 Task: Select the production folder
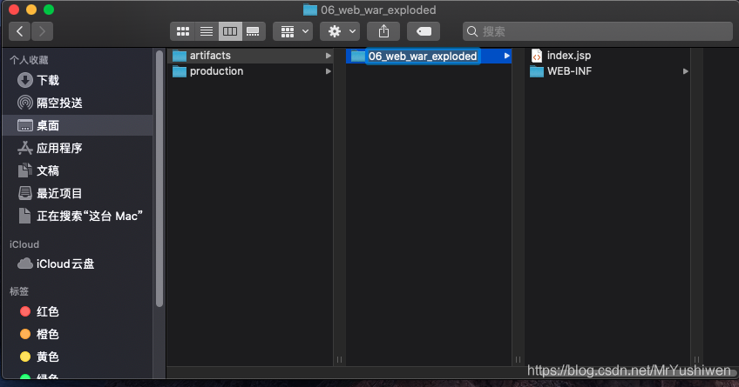pyautogui.click(x=251, y=71)
